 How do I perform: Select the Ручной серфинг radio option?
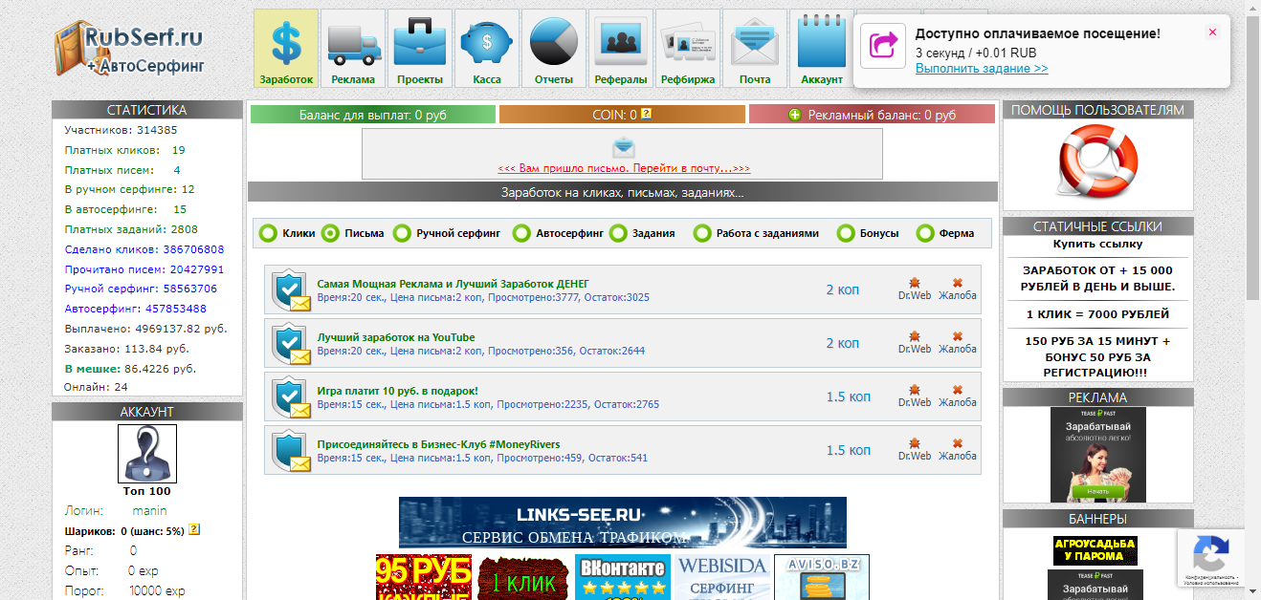pyautogui.click(x=403, y=233)
